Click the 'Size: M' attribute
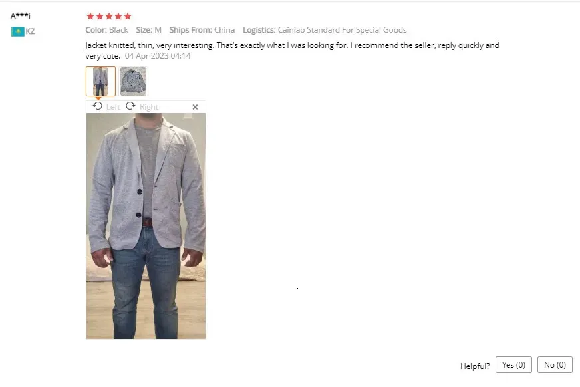The image size is (580, 387). (x=149, y=30)
